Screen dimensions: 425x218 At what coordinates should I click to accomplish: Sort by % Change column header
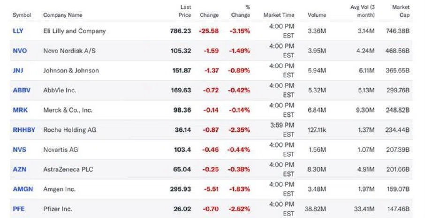click(x=241, y=11)
